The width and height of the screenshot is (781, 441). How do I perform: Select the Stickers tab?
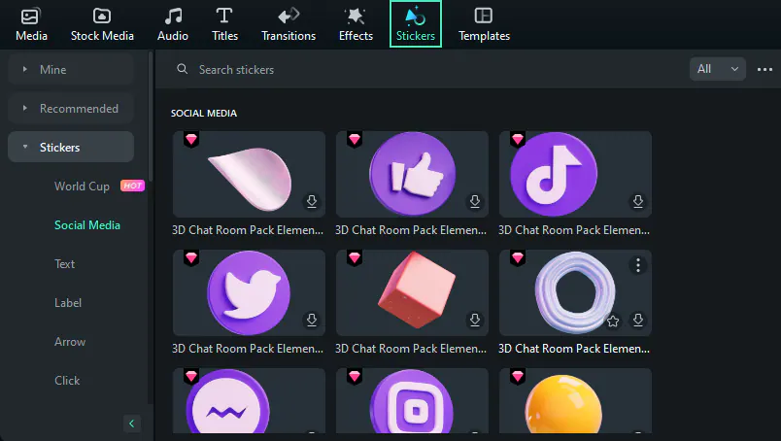tap(416, 24)
